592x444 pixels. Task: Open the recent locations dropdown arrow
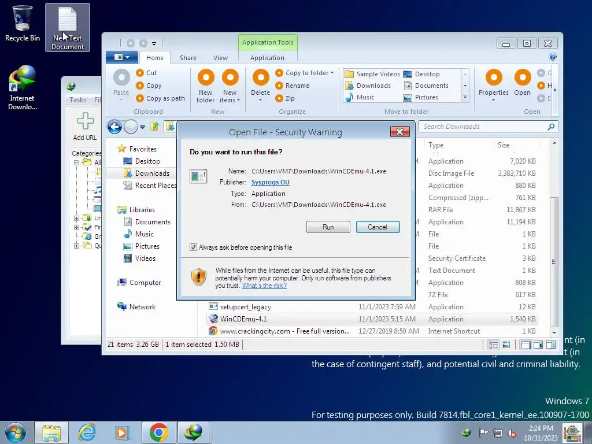pos(142,127)
